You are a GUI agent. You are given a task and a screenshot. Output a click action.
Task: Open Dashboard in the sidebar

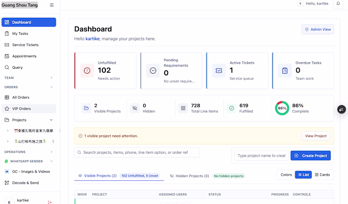(x=29, y=22)
